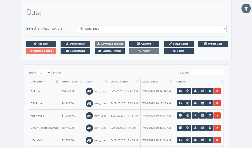
Task: Select the Green Tea Restaurant customer cell
Action: (x=44, y=128)
